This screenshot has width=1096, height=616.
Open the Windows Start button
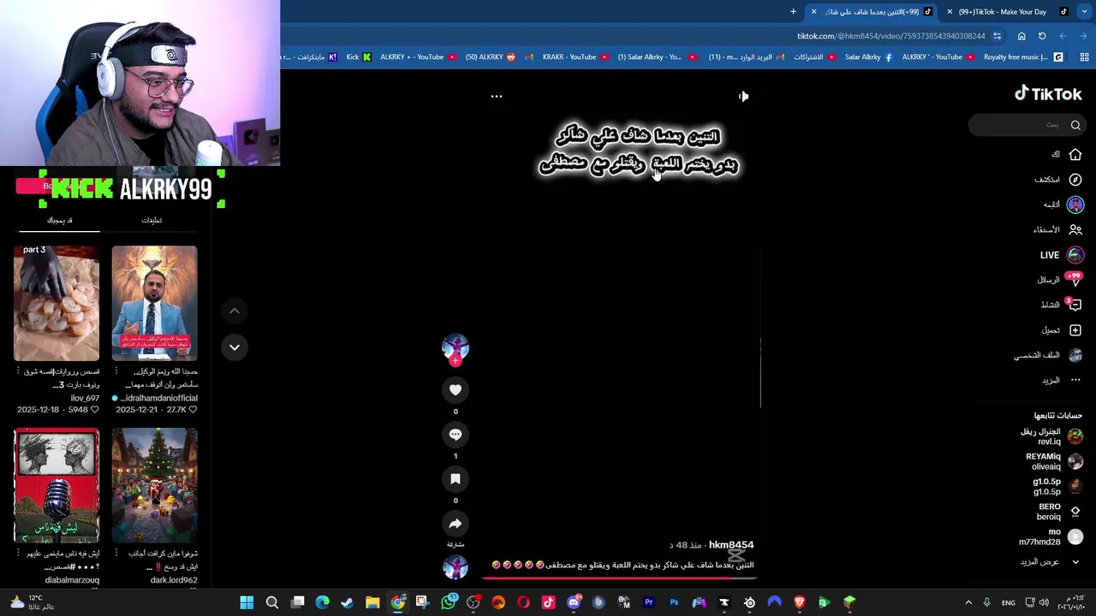pos(247,602)
